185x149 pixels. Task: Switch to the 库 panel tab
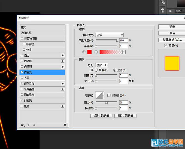tap(170, 11)
